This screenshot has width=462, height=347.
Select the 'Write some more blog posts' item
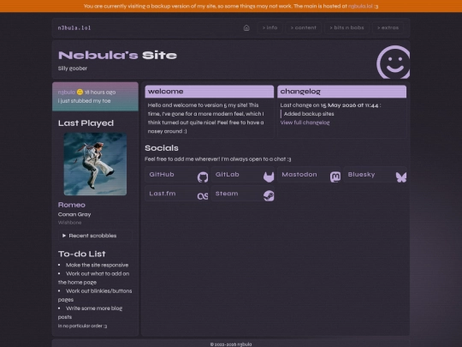click(90, 313)
